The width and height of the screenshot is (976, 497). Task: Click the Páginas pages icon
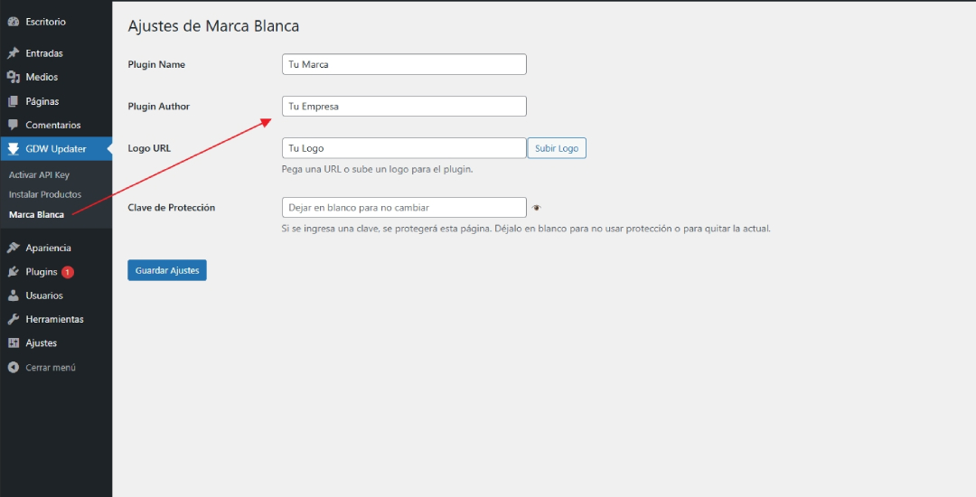click(13, 101)
